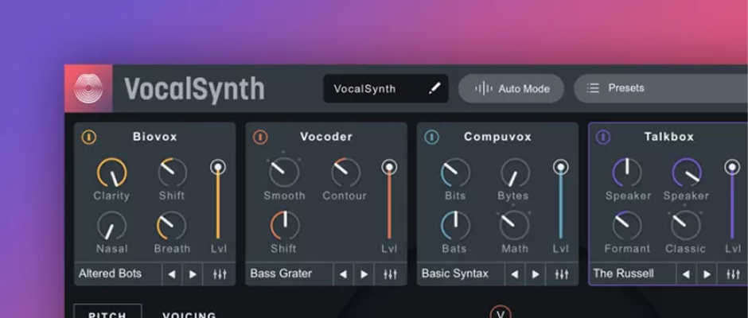This screenshot has width=748, height=318.
Task: Toggle the Vocoder module power
Action: click(260, 138)
